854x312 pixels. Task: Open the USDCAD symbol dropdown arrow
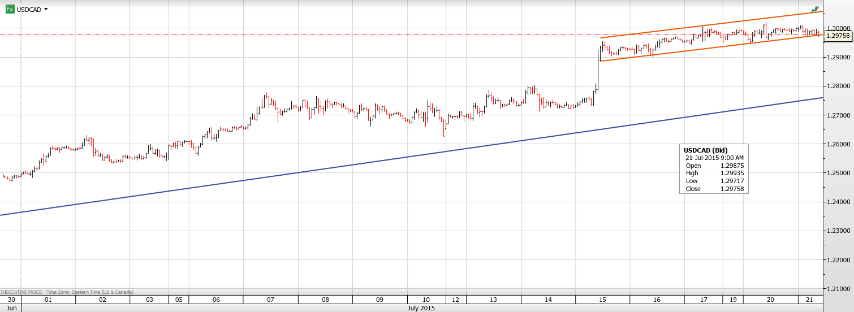click(46, 9)
